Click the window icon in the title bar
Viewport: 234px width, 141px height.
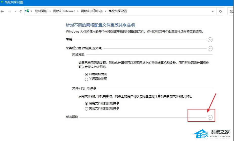2,2
